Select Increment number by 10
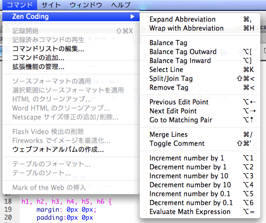This screenshot has height=223, width=266. [200, 176]
